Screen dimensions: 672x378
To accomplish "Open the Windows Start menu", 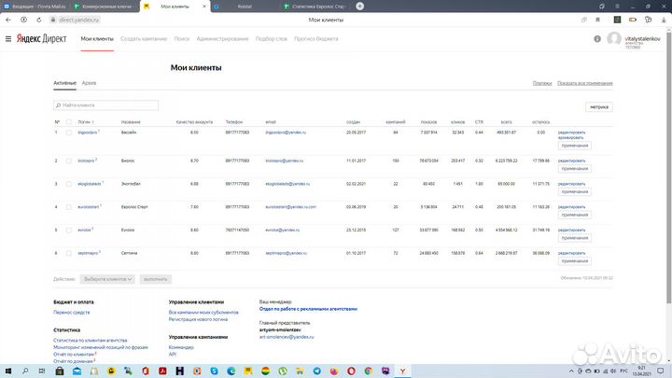I will [x=7, y=371].
